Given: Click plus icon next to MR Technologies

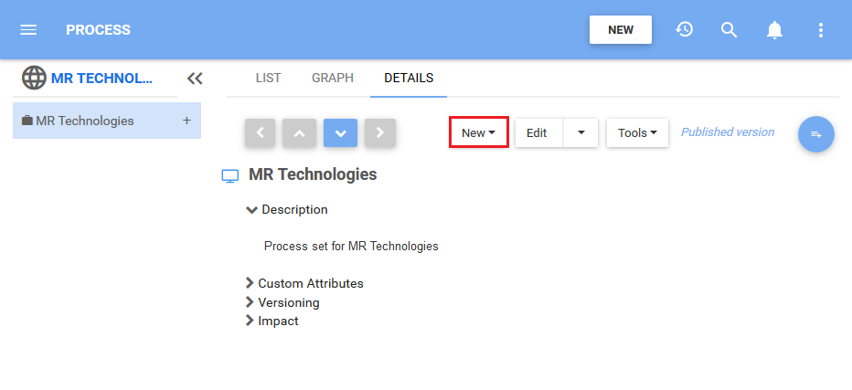Looking at the screenshot, I should (186, 121).
